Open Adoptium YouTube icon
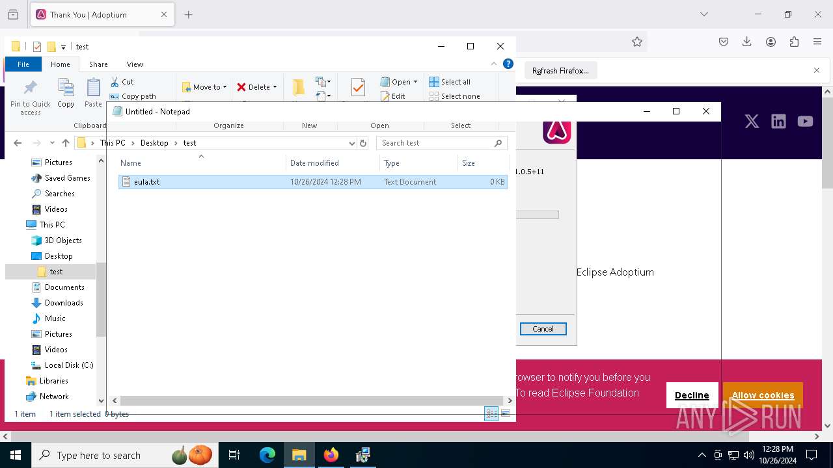Image resolution: width=833 pixels, height=468 pixels. pyautogui.click(x=805, y=122)
